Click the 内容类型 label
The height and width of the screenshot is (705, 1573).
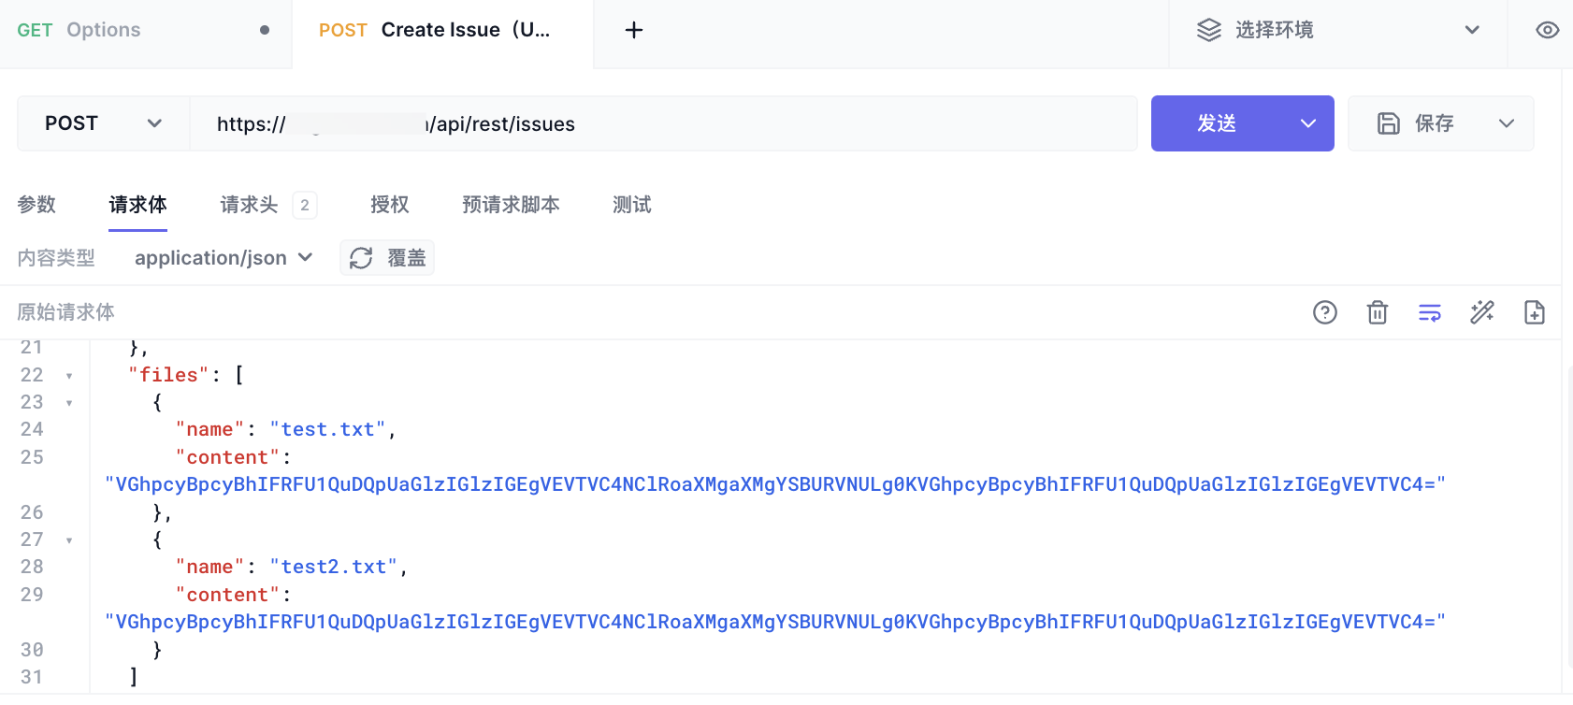(56, 258)
